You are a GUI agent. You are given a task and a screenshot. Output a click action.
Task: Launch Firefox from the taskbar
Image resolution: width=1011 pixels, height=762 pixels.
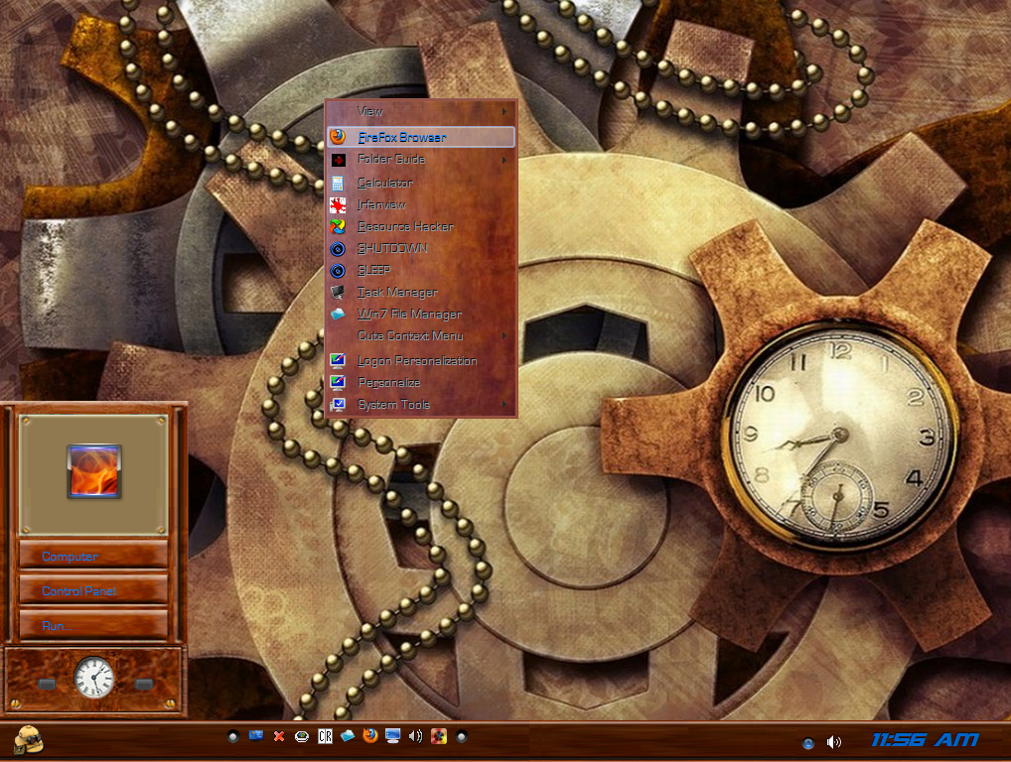point(370,736)
